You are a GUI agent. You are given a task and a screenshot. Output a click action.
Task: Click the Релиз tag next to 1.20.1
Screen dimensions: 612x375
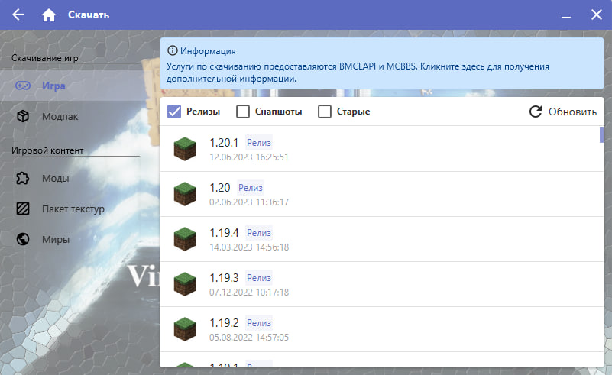(x=259, y=143)
